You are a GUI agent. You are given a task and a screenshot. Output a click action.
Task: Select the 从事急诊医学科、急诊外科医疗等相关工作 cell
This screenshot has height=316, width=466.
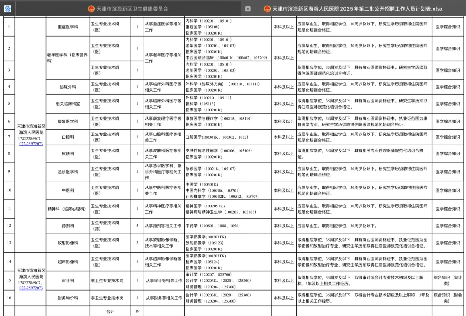(x=164, y=172)
